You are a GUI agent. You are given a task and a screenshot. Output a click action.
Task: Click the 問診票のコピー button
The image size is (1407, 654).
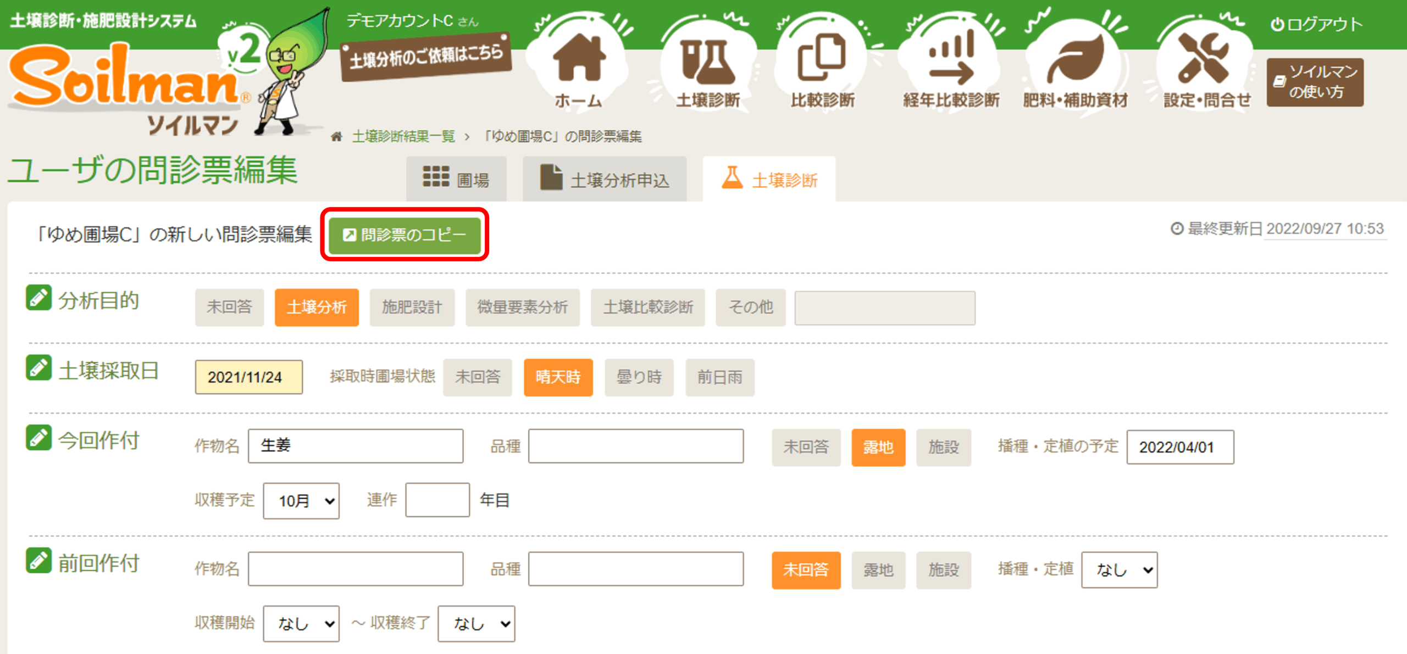tap(405, 235)
